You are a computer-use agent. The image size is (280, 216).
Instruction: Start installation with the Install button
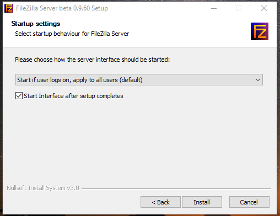(202, 202)
